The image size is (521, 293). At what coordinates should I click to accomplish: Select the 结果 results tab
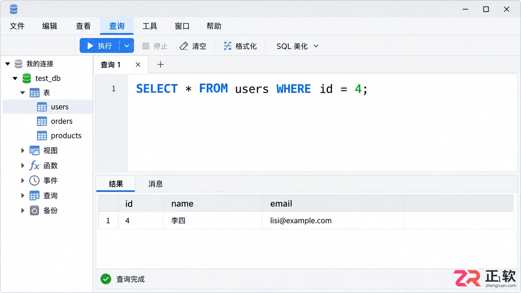tap(116, 184)
